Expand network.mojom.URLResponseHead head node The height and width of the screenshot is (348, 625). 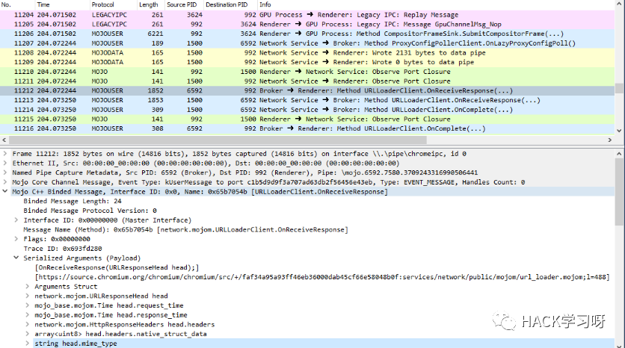coord(27,296)
